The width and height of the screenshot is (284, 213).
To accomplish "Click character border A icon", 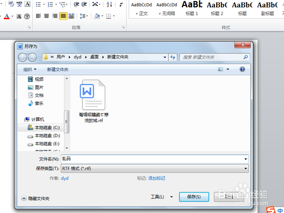I will pos(27,4).
